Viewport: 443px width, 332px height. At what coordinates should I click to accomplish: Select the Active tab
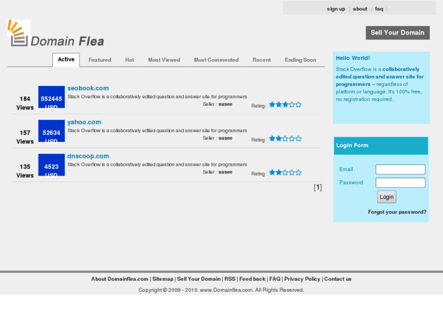coord(66,60)
